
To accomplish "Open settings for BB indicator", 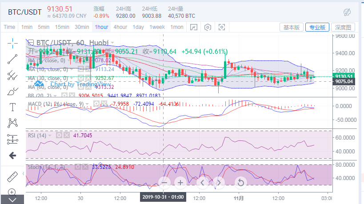I will coord(64,95).
